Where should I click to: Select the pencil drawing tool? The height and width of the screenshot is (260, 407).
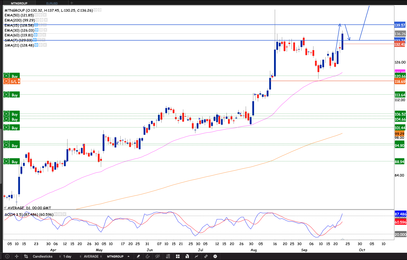pos(138,256)
